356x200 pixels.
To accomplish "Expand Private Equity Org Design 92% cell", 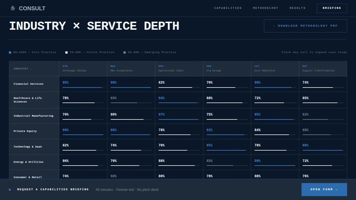I will 227,131.
